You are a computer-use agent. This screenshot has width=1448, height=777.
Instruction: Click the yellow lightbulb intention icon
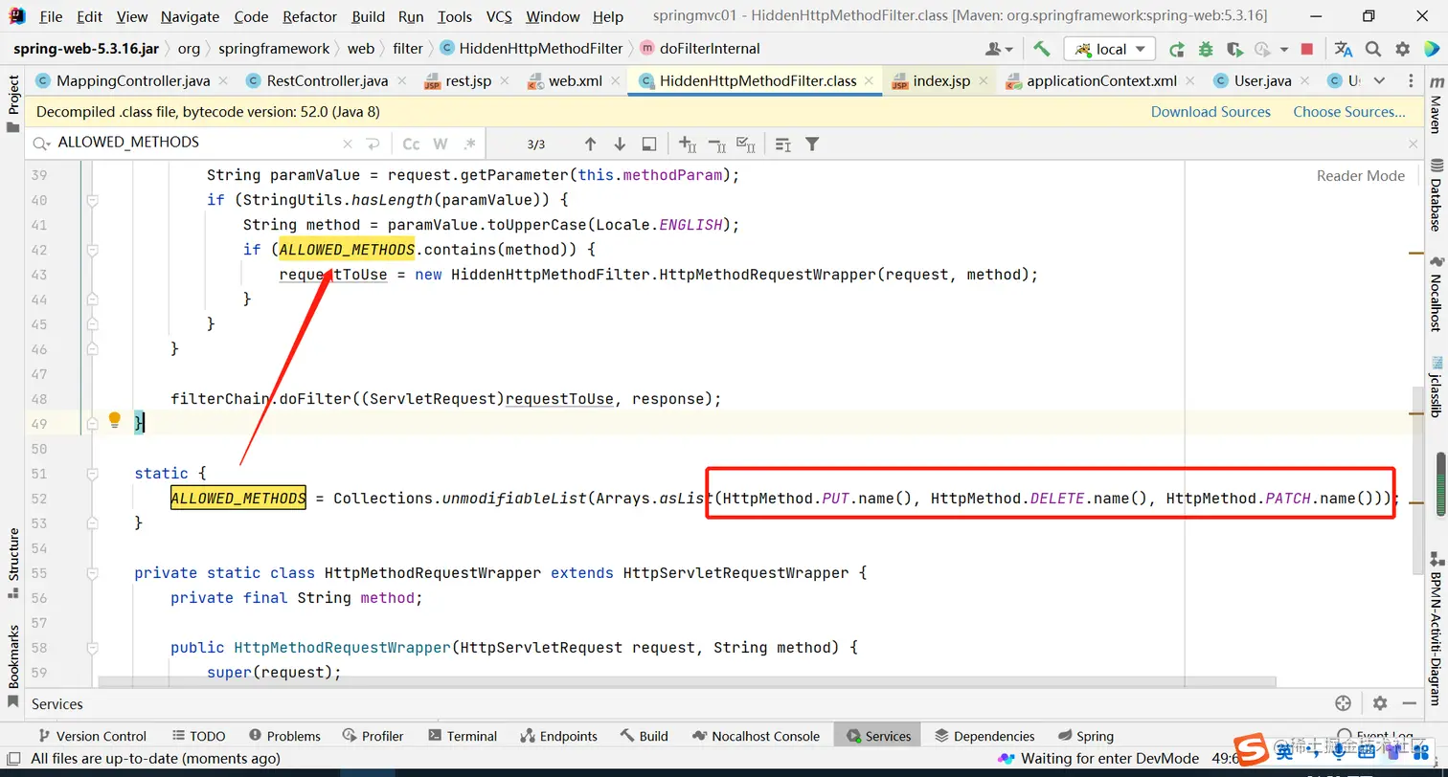[x=115, y=419]
